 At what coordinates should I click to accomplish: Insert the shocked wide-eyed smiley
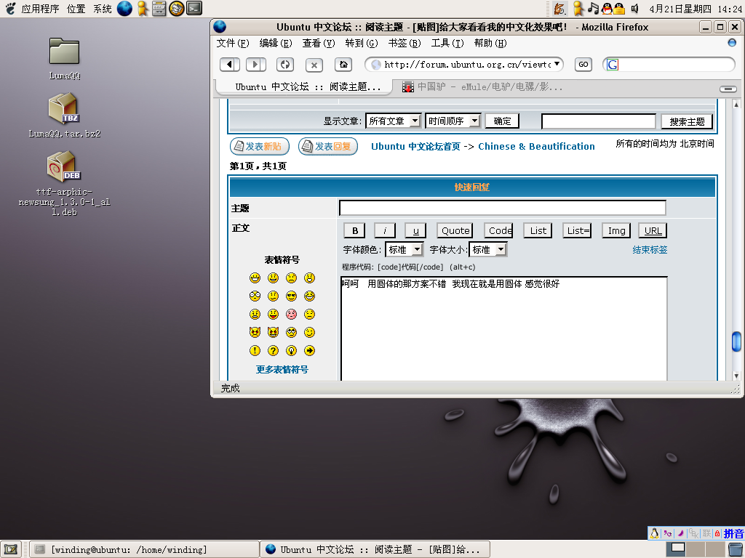click(255, 296)
